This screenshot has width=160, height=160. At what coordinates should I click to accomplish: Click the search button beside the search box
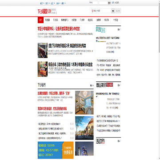tap(113, 11)
